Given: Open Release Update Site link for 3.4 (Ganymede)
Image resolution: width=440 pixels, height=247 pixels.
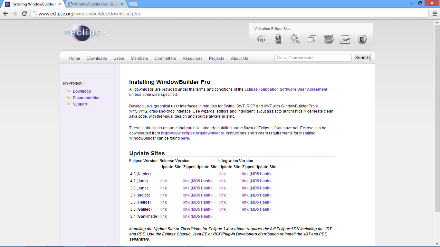Looking at the screenshot, I should point(164,216).
